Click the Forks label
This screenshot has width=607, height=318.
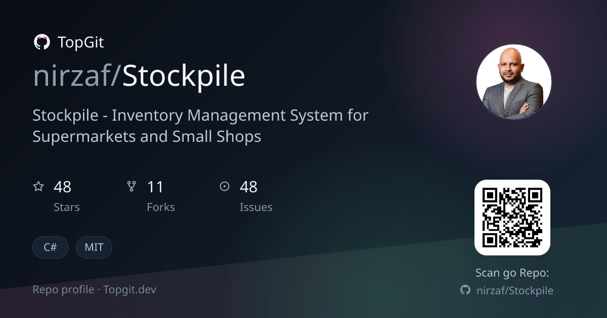[161, 207]
